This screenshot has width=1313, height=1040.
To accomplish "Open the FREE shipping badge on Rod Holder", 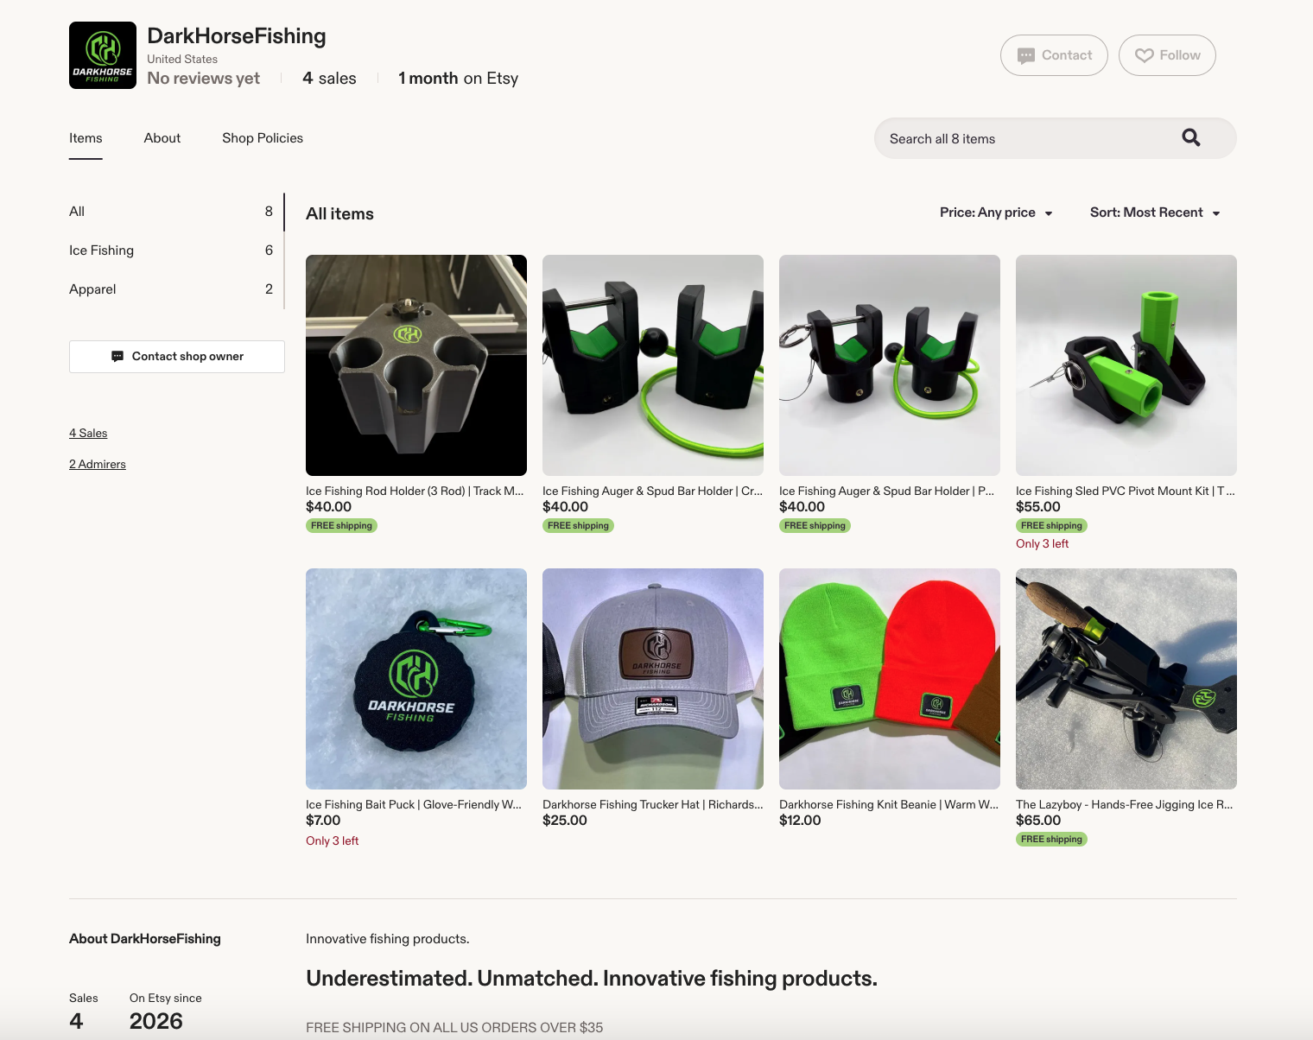I will (340, 525).
